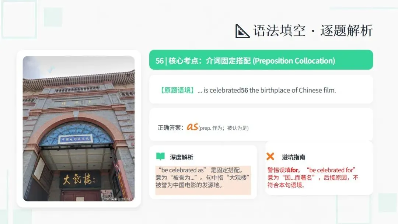Click the building photo thumbnail

coord(79,129)
